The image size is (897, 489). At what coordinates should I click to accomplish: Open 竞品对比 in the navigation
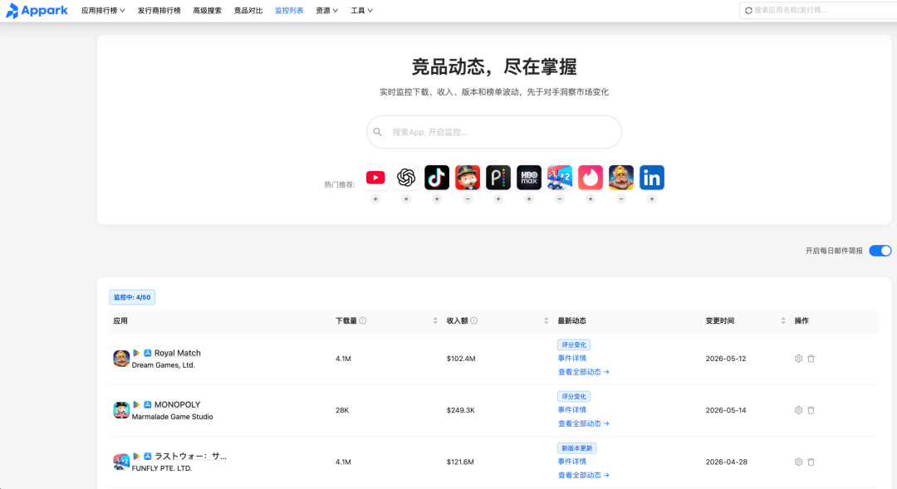248,10
